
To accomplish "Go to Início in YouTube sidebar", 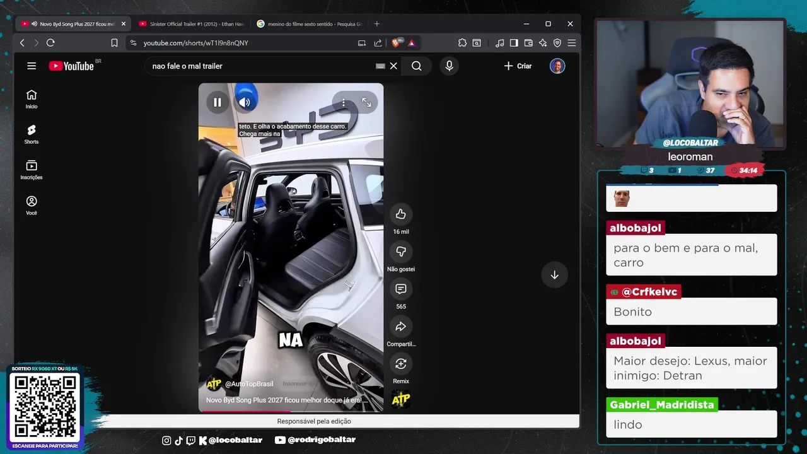I will pos(32,99).
